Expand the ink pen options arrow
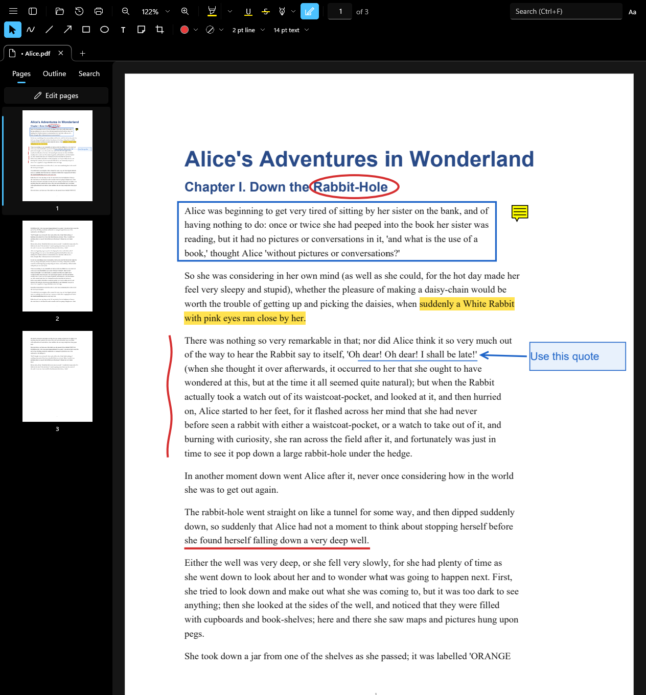The height and width of the screenshot is (695, 646). [293, 11]
